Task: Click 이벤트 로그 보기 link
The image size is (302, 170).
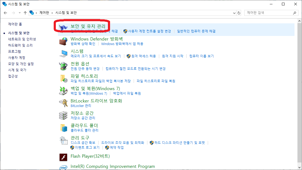Action: coord(87,147)
